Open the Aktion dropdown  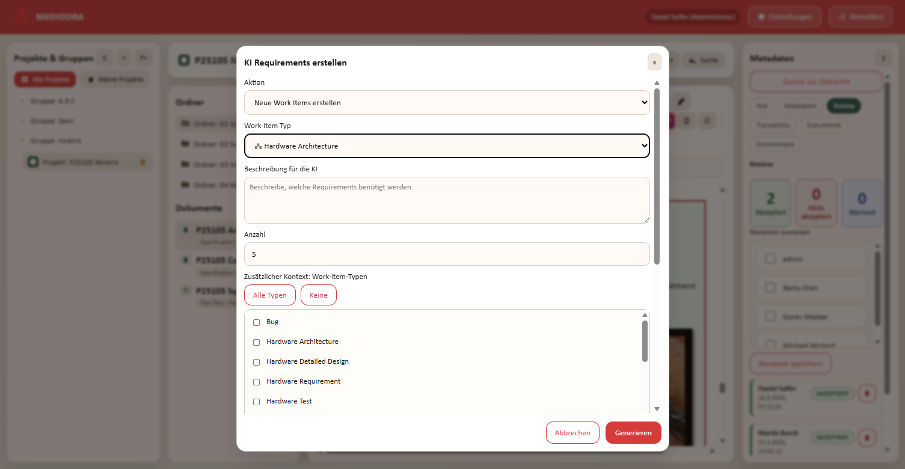(x=446, y=103)
